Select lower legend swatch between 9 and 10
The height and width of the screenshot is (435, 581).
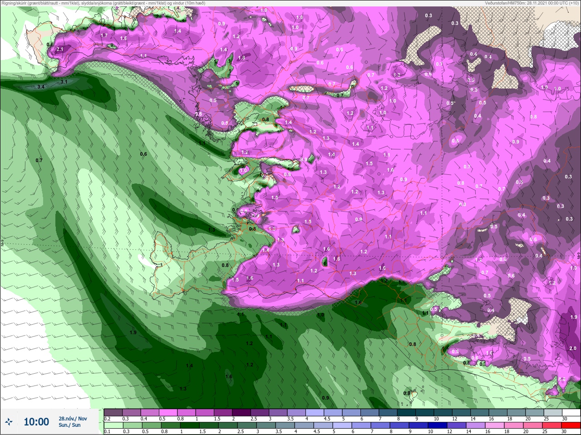418,425
